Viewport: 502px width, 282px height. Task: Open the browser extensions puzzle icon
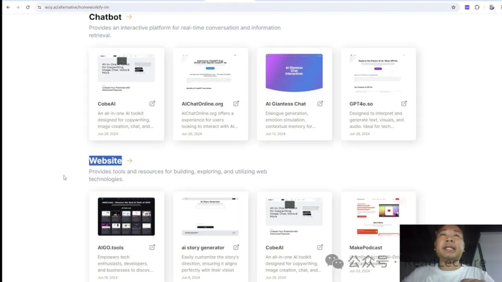[x=477, y=7]
